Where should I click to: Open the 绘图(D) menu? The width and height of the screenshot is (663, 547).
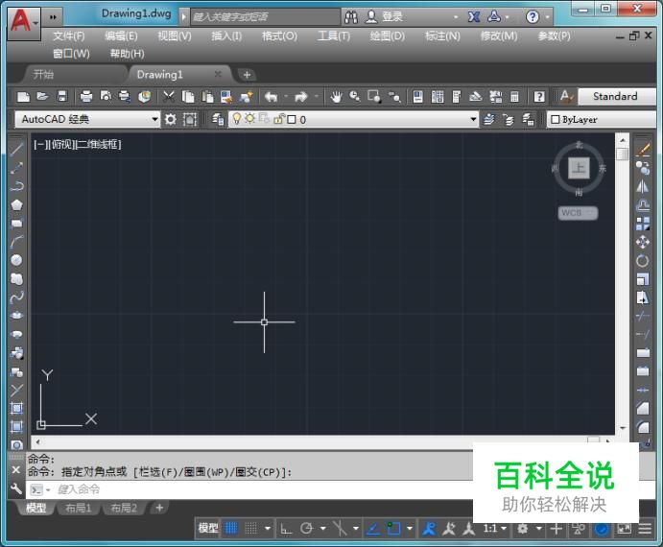[387, 36]
